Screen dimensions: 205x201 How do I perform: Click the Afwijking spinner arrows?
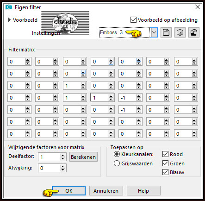click(62, 168)
